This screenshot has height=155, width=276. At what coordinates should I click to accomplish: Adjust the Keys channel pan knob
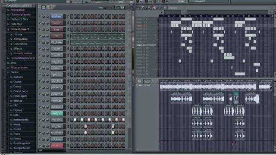[x=44, y=30]
